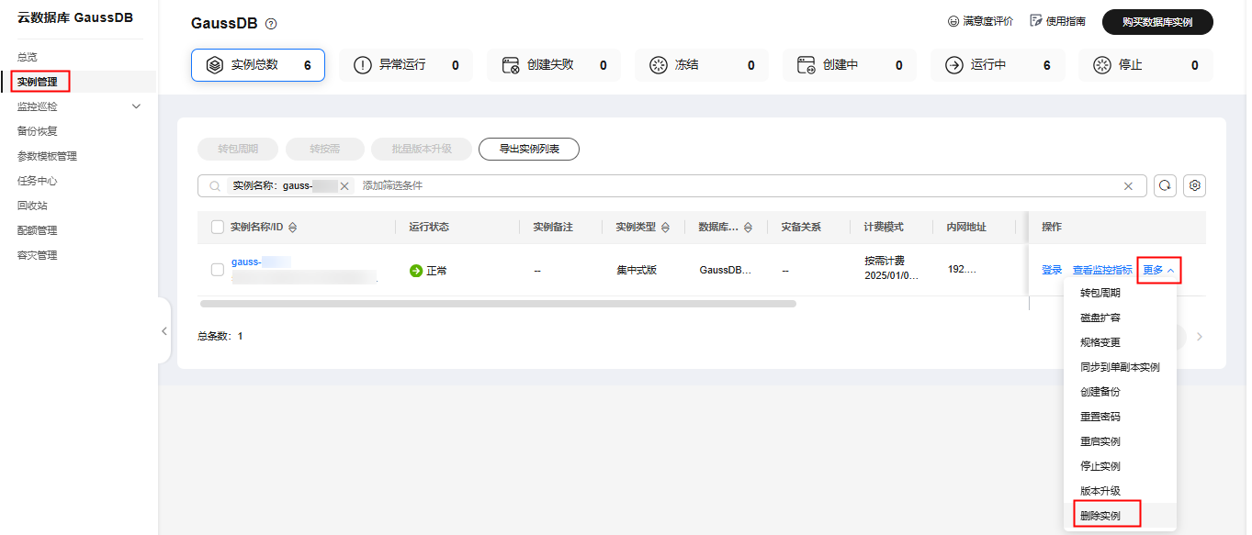Select the 冻结 status card

tap(702, 65)
